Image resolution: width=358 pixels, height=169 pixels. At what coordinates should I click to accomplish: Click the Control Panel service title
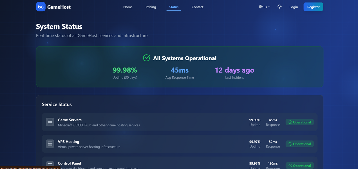[x=70, y=163]
